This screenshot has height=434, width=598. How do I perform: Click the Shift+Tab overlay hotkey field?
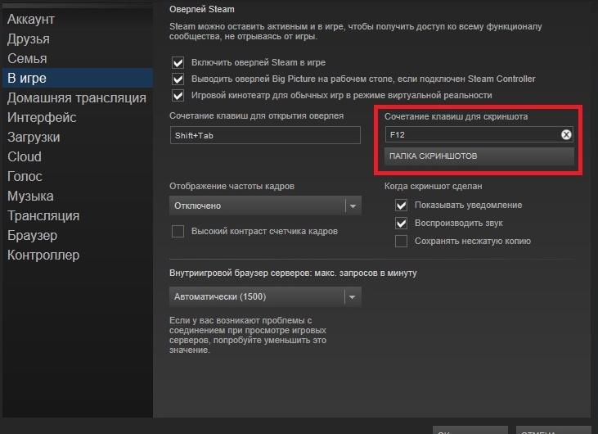[x=265, y=135]
